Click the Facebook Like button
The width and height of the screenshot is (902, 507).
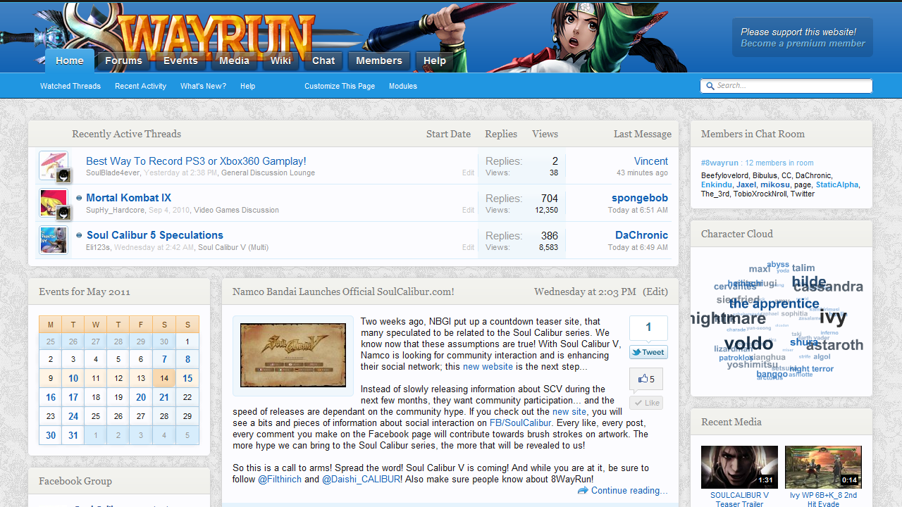pyautogui.click(x=646, y=403)
